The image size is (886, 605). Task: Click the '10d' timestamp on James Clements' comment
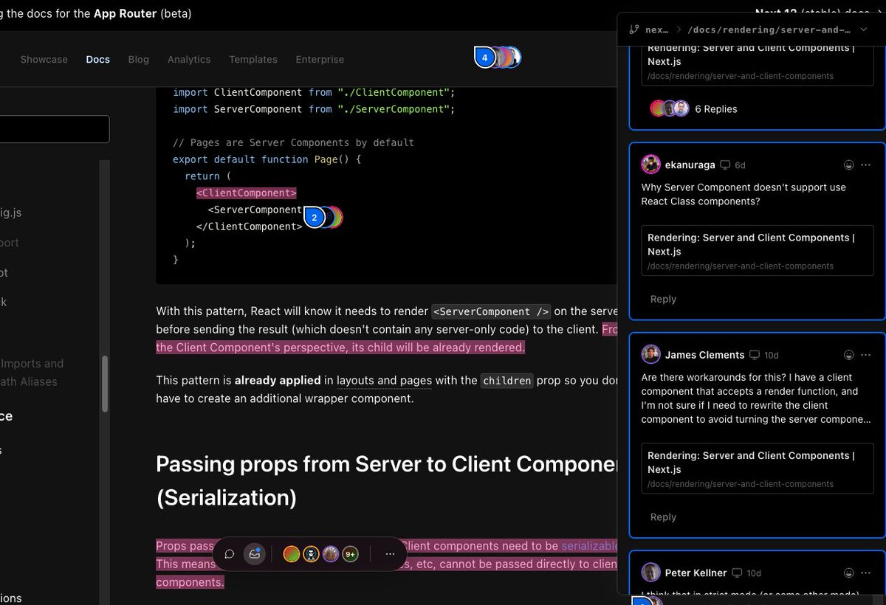point(772,356)
